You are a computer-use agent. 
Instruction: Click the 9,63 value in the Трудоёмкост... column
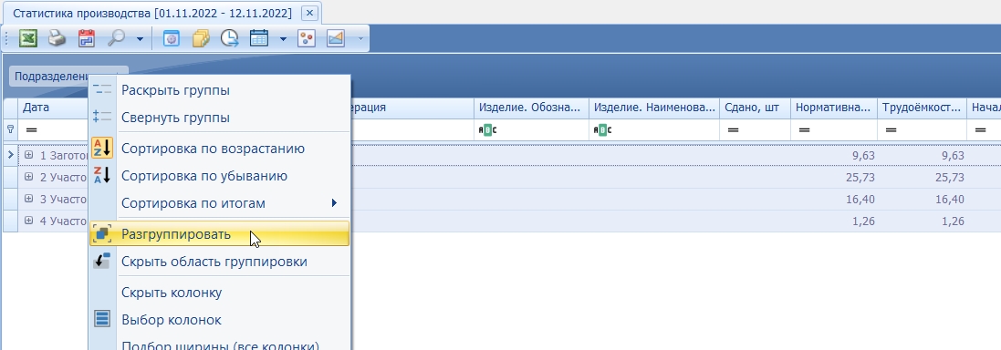[x=953, y=156]
